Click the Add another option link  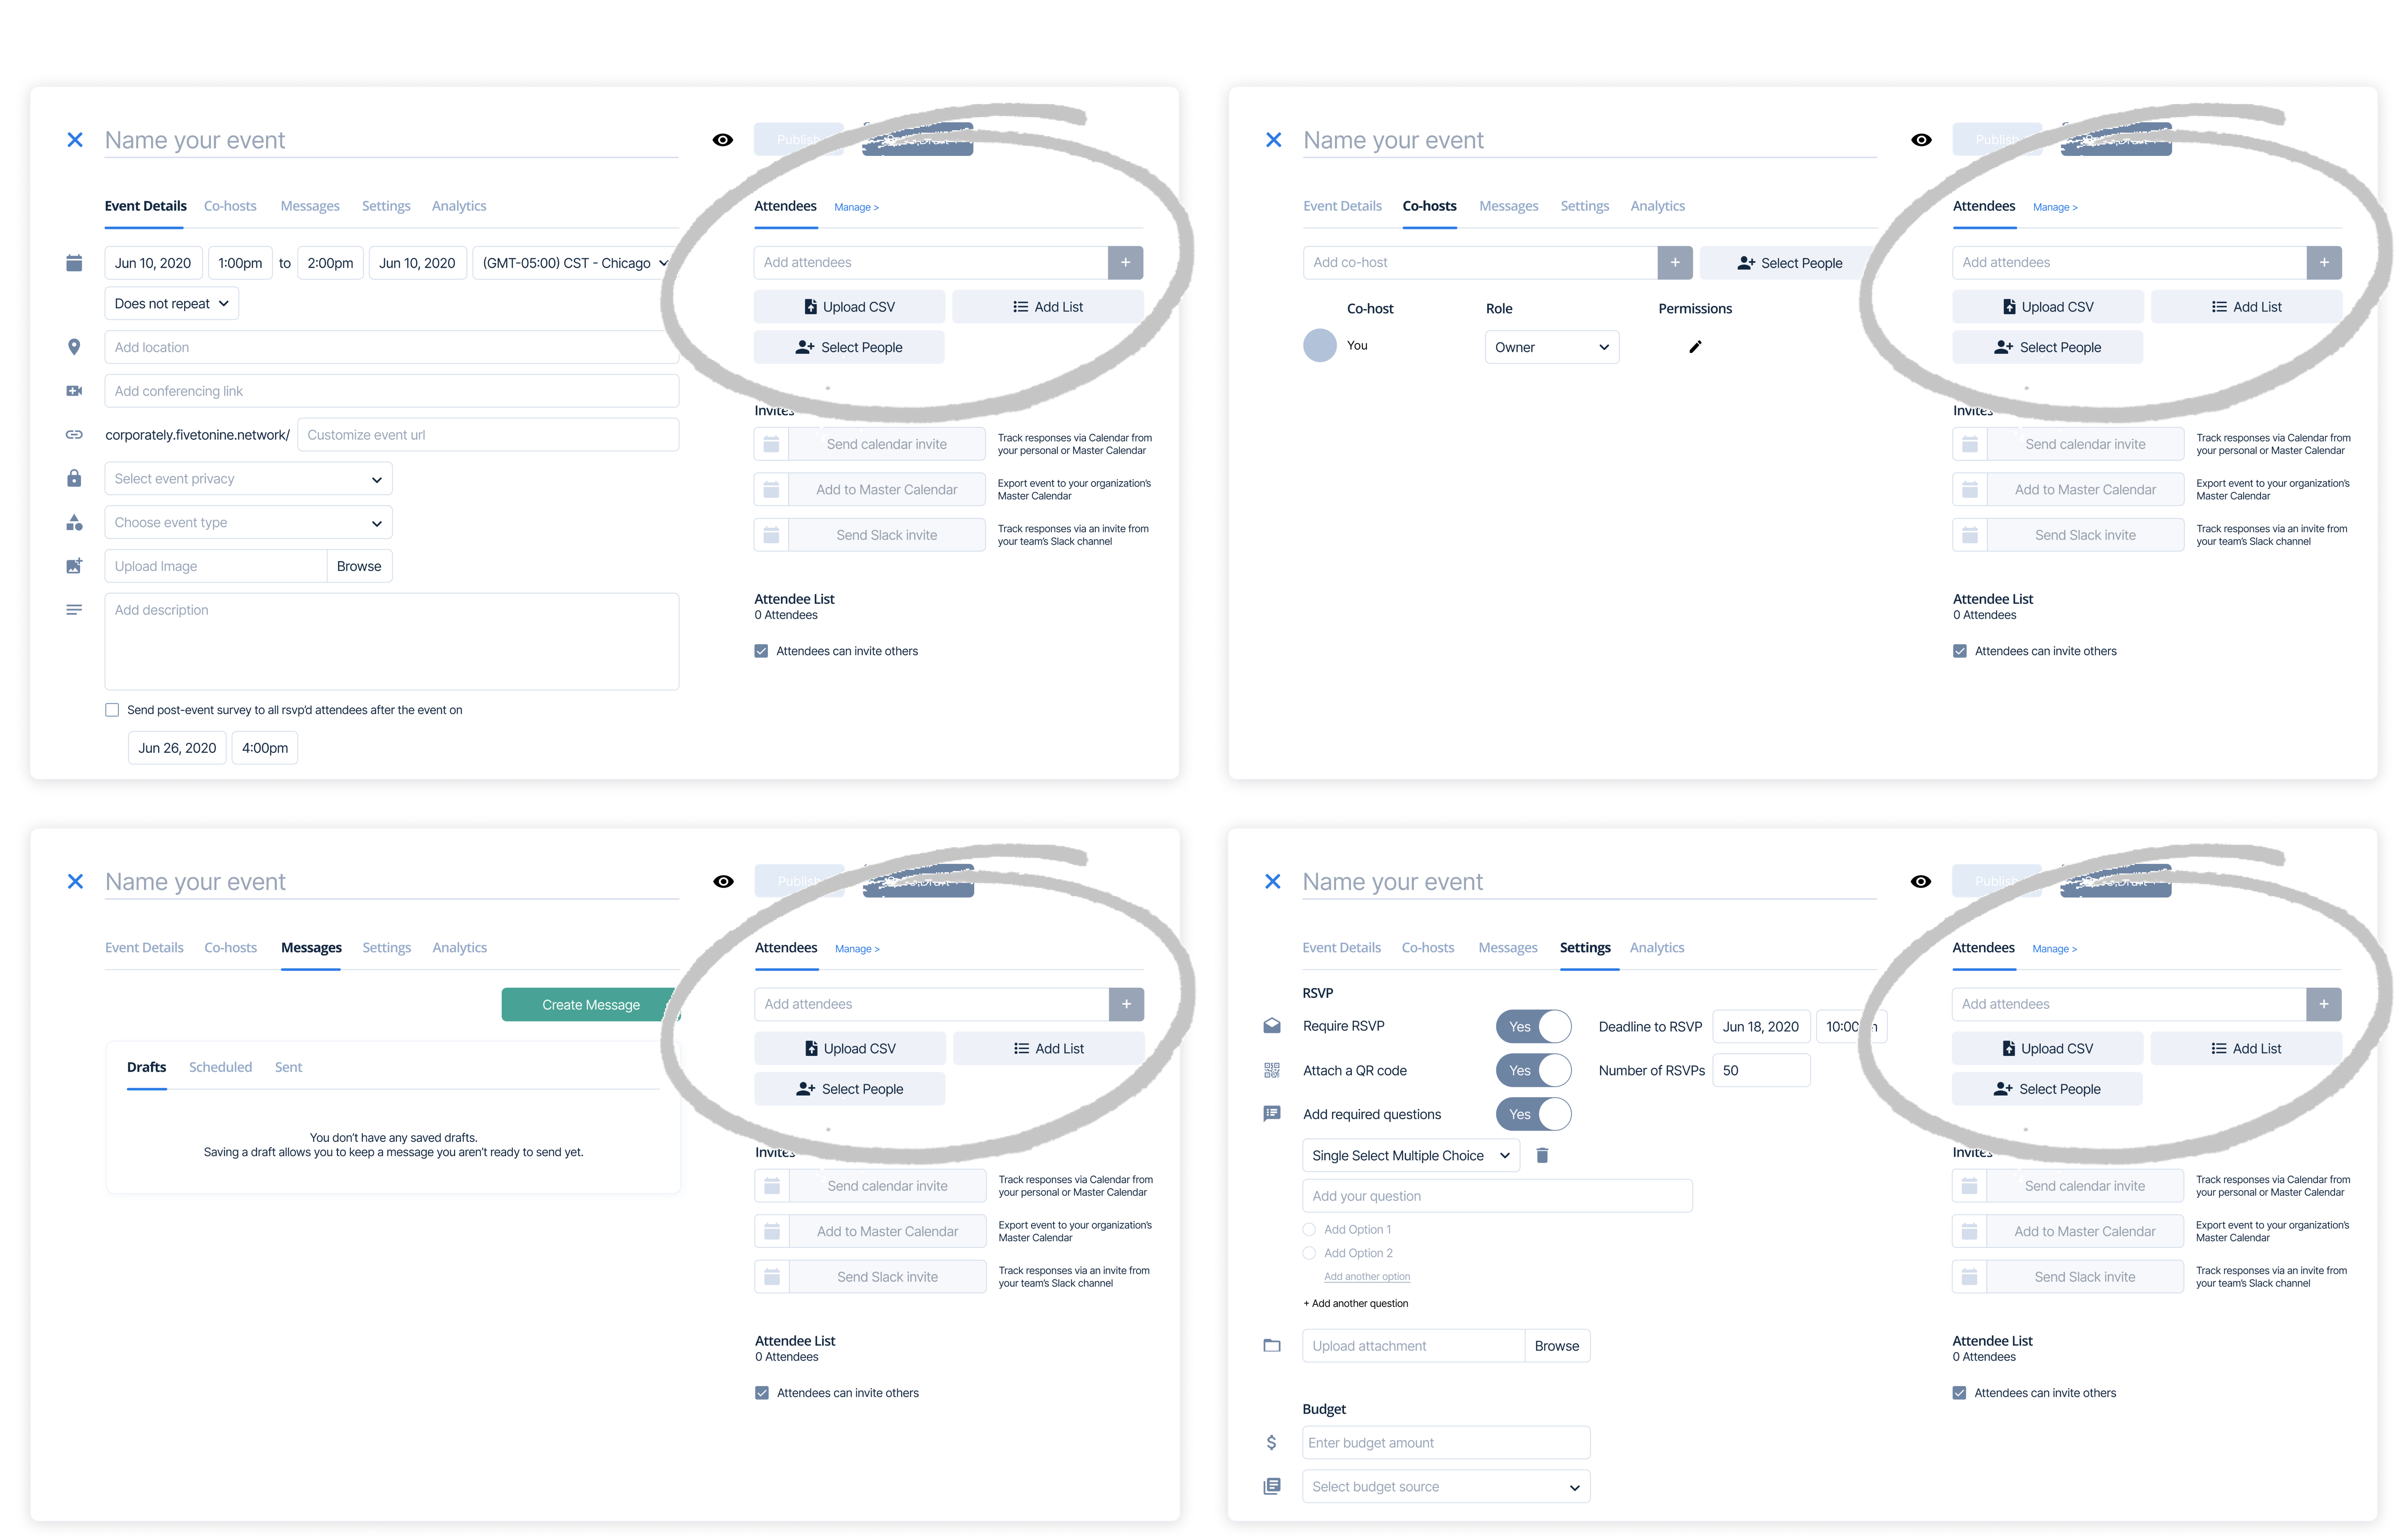pos(1367,1277)
